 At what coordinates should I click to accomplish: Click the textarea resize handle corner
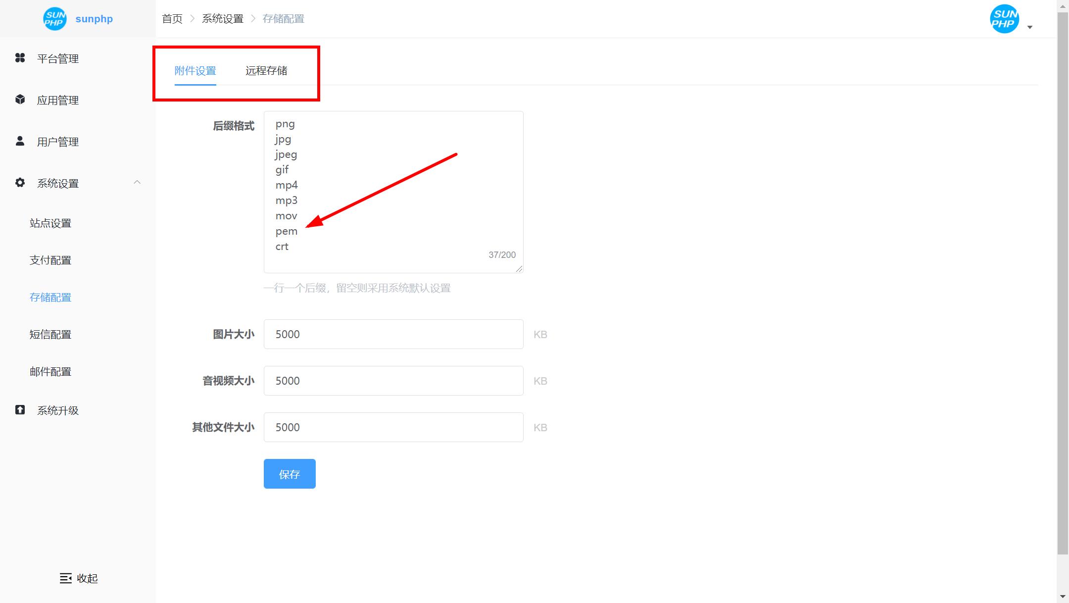519,268
